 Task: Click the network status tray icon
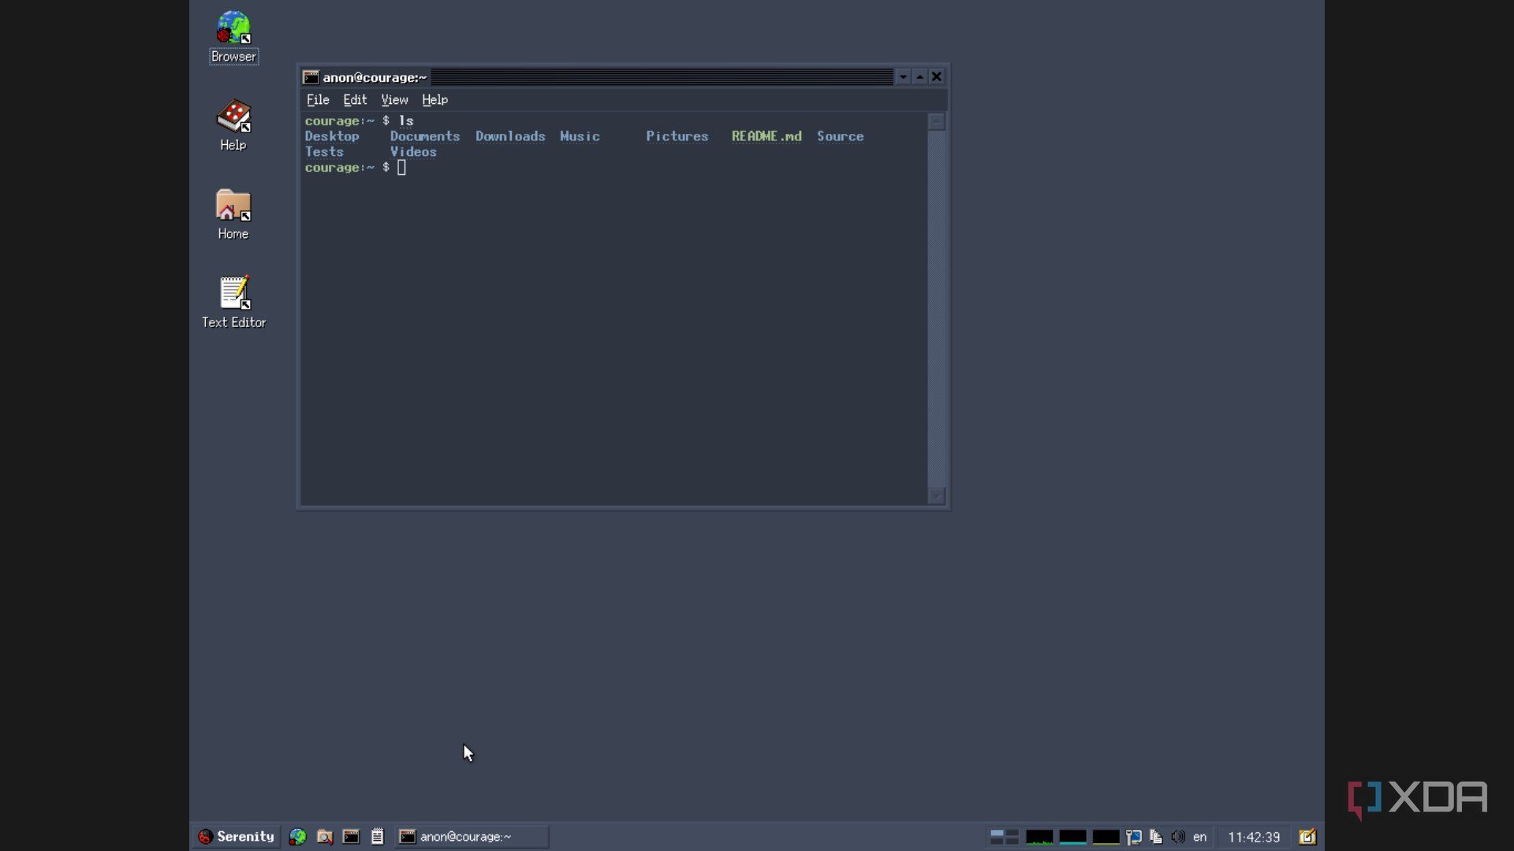(1134, 837)
